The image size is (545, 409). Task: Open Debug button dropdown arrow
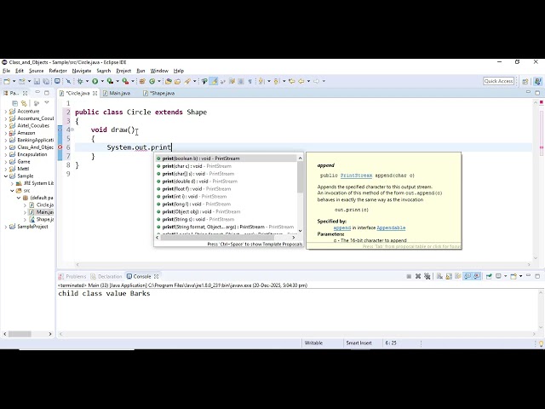point(87,82)
